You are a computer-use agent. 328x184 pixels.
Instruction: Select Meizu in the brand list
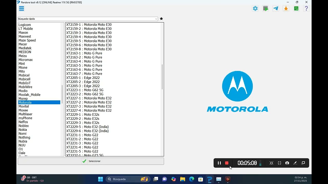click(x=23, y=56)
